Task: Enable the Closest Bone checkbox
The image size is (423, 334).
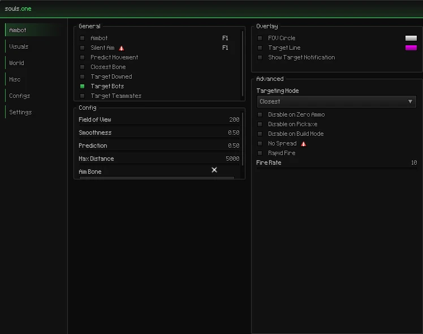Action: pyautogui.click(x=82, y=67)
